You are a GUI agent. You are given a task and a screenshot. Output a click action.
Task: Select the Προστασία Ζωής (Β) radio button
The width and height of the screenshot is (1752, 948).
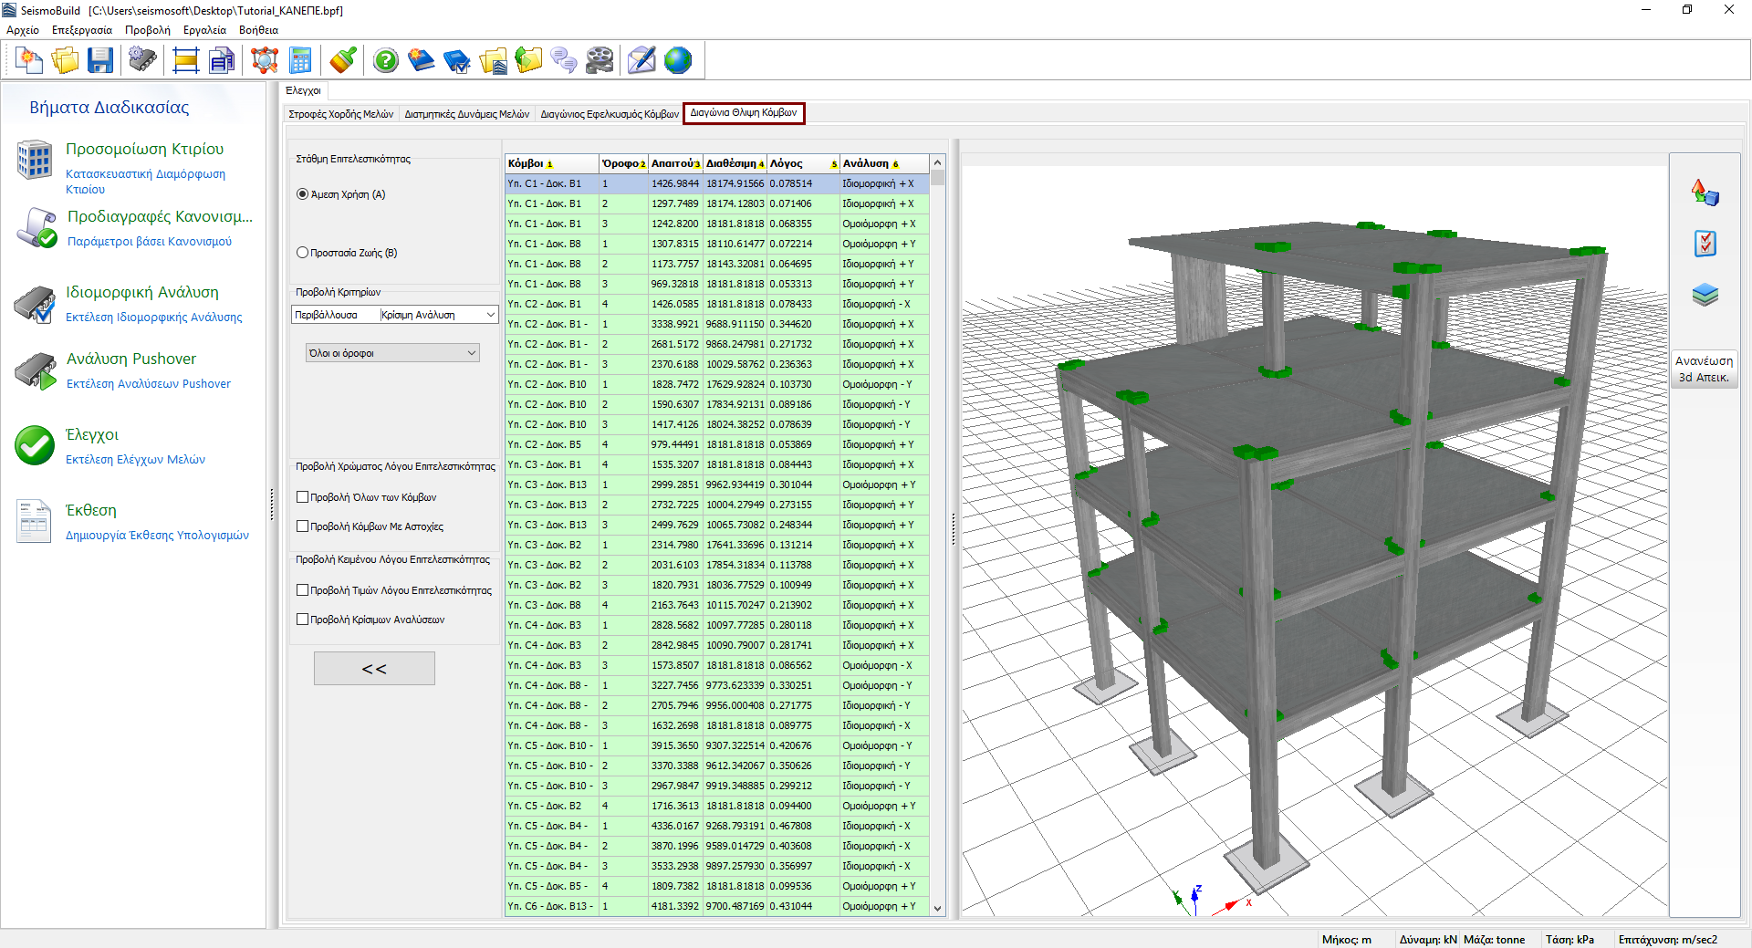[x=303, y=253]
